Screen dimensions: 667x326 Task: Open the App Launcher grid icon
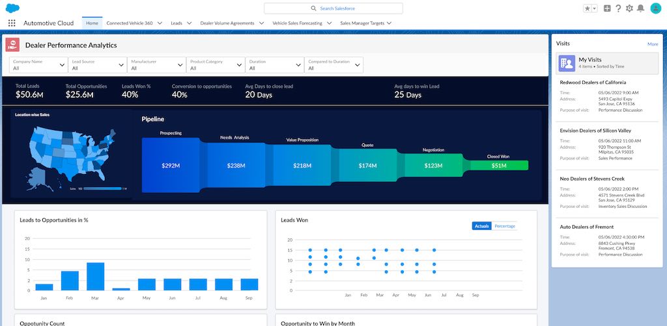12,23
